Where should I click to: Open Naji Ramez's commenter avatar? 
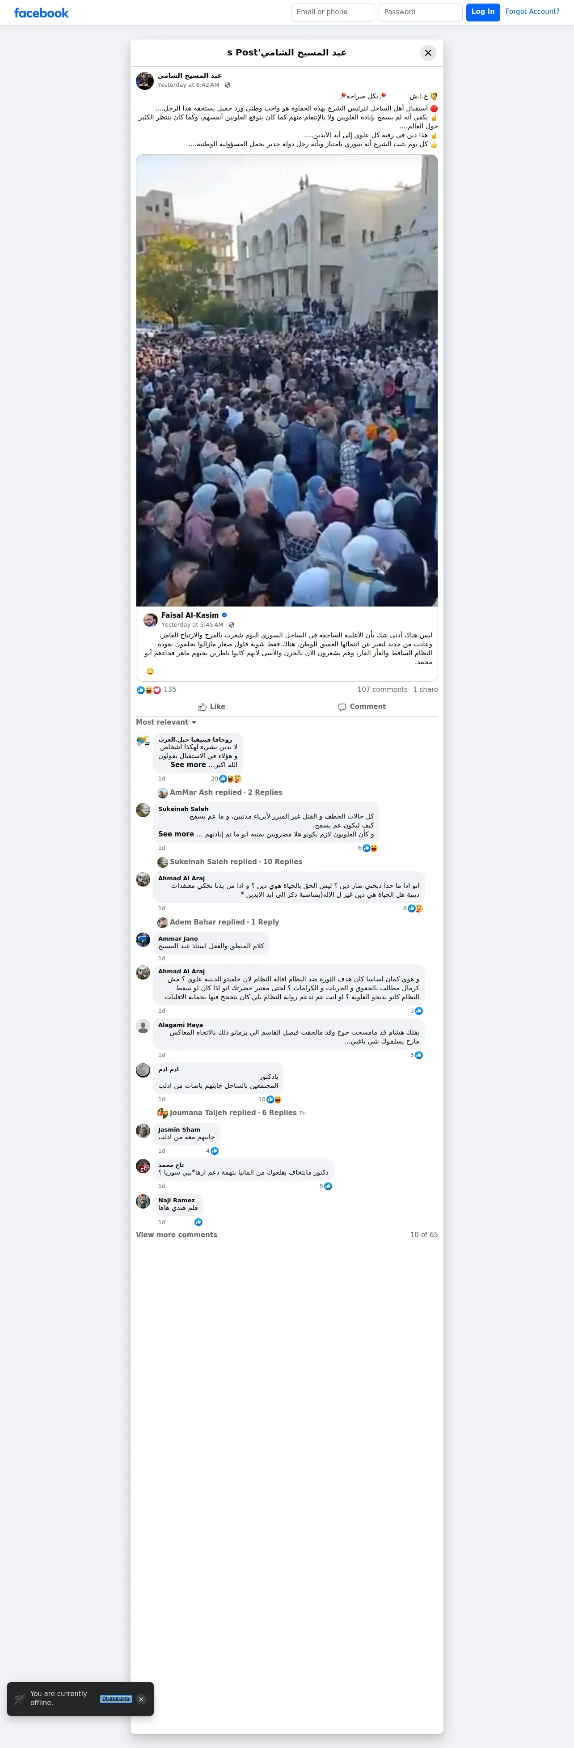[143, 1201]
